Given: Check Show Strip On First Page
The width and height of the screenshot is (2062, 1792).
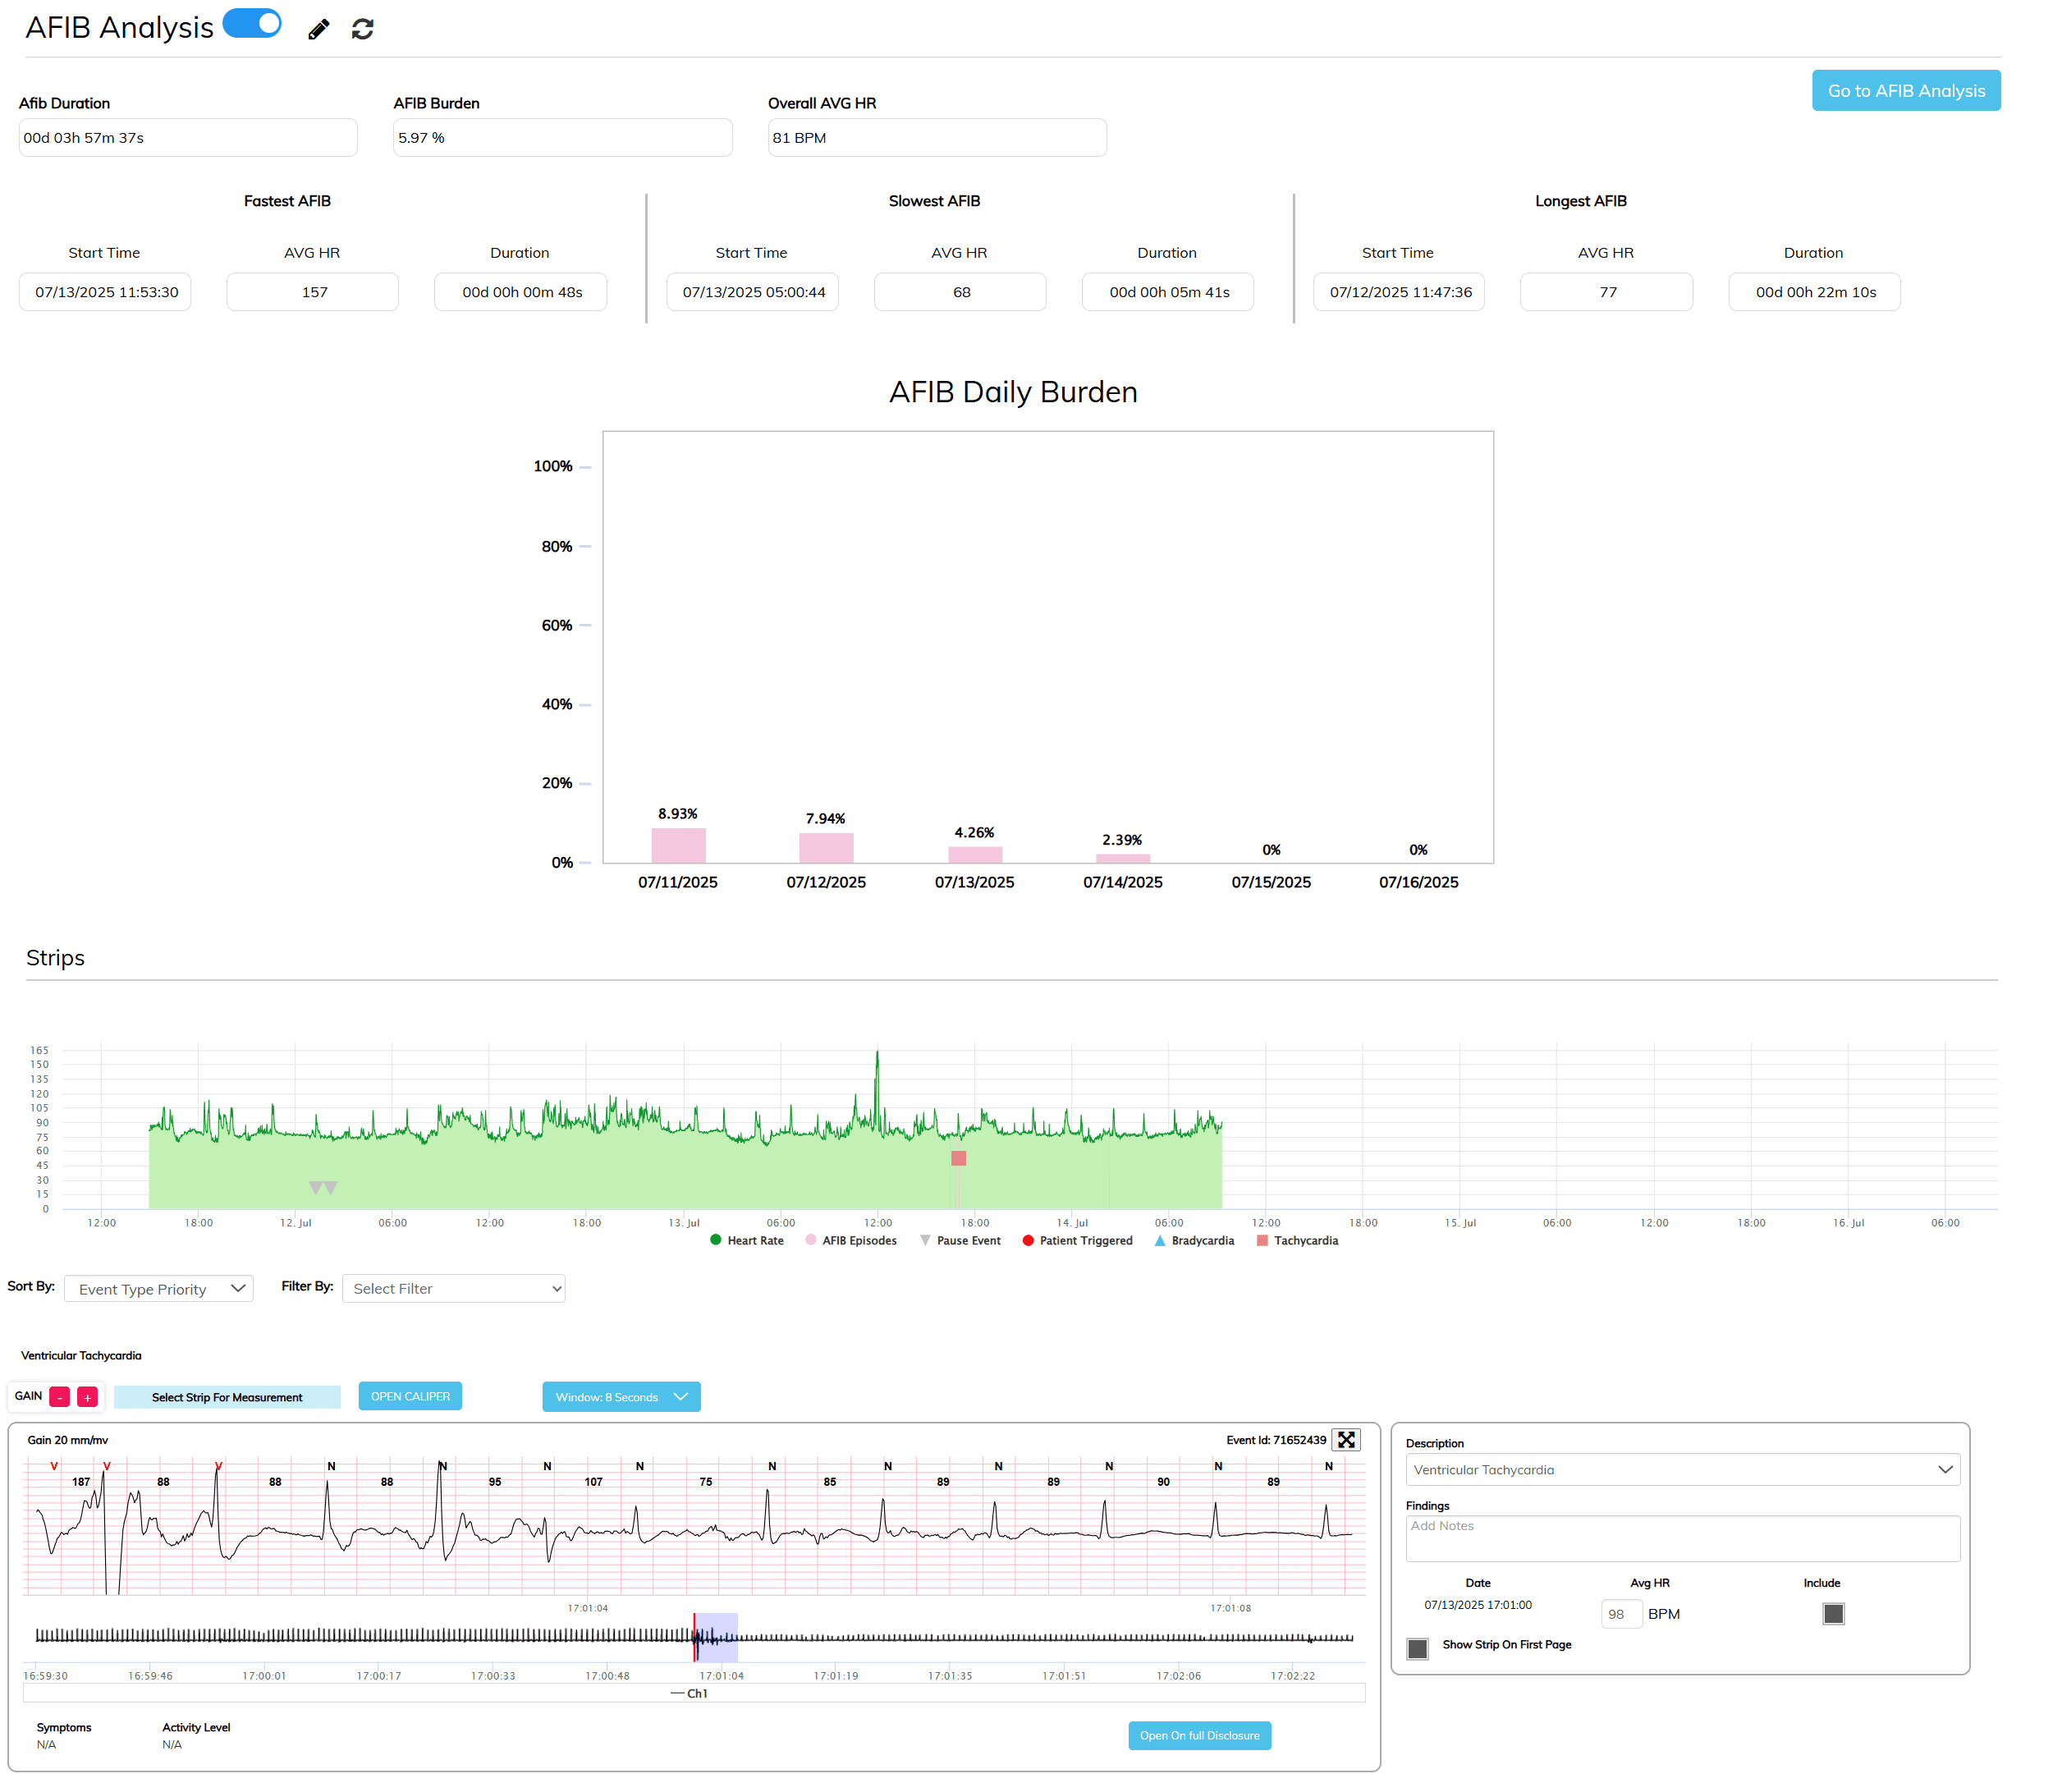Looking at the screenshot, I should 1417,1648.
